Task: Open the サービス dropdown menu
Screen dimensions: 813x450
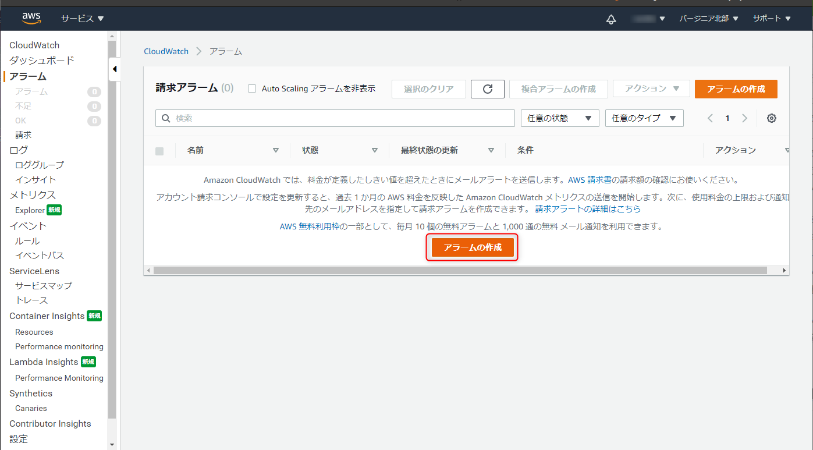Action: (83, 19)
